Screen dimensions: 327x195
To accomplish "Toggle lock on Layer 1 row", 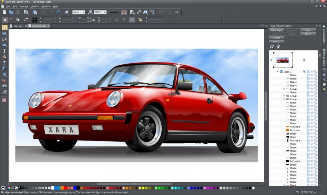I will (x=316, y=72).
